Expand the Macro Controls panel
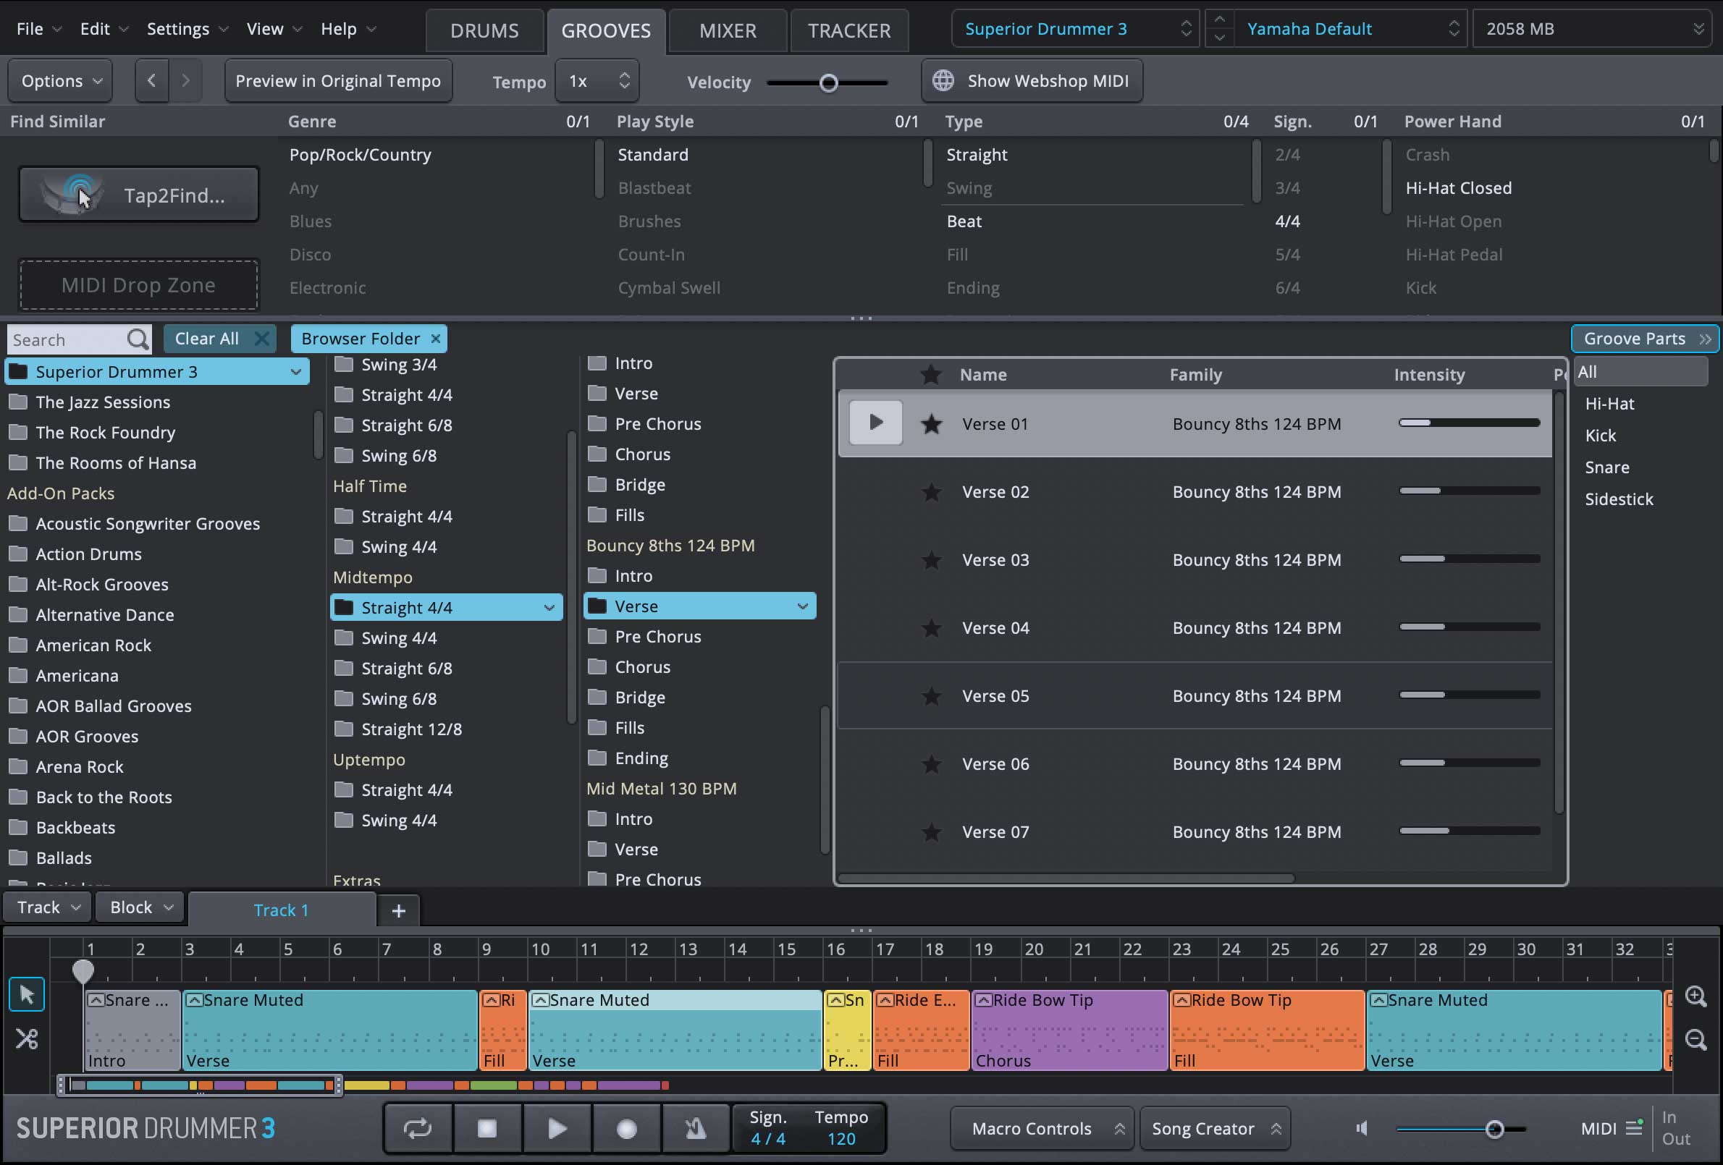The height and width of the screenshot is (1165, 1723). [x=1041, y=1129]
